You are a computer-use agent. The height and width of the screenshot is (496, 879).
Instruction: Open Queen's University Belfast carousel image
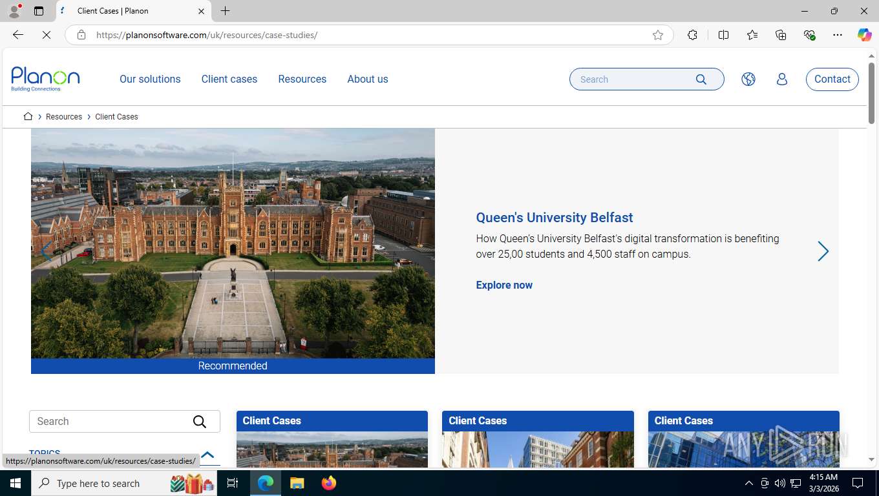click(233, 243)
